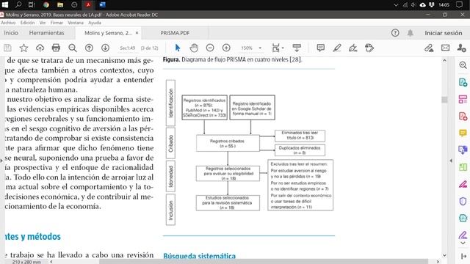Go to next page with down arrow

tap(105, 48)
